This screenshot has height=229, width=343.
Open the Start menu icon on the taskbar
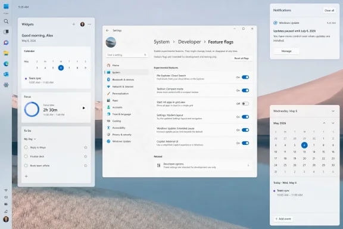(6, 7)
